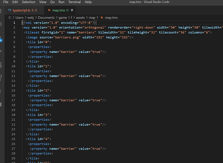Click the property barrier tag on line 17
Image resolution: width=223 pixels, height=163 pixels.
tap(68, 100)
